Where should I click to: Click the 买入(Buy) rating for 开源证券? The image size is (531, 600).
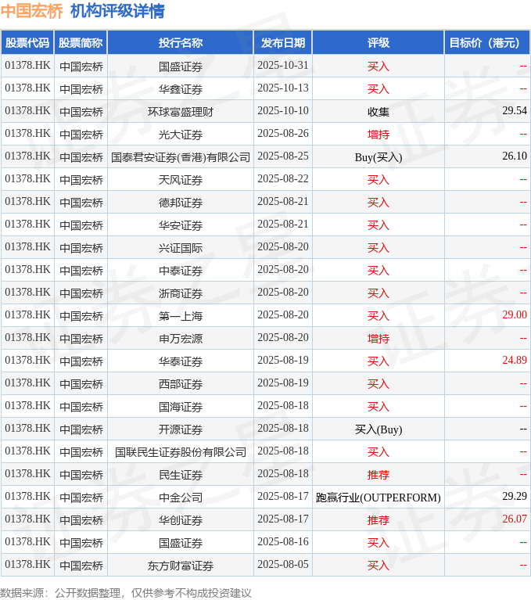click(x=379, y=429)
